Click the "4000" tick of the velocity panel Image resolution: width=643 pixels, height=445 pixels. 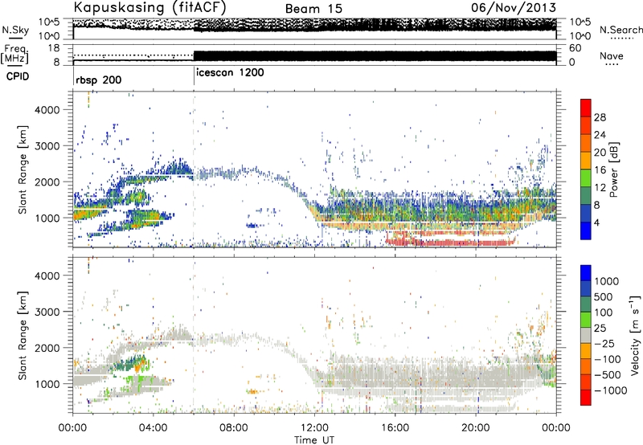[47, 276]
